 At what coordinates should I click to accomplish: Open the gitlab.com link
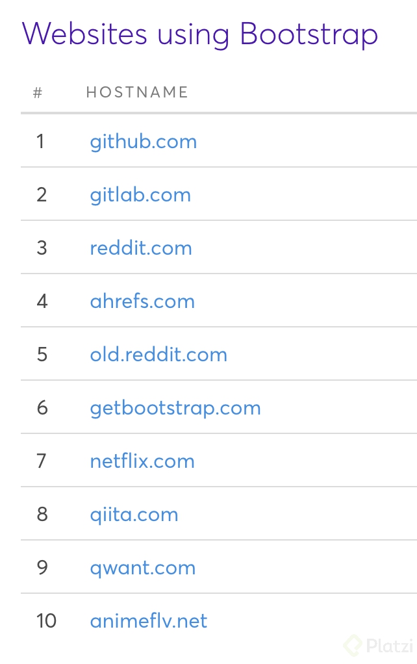140,195
